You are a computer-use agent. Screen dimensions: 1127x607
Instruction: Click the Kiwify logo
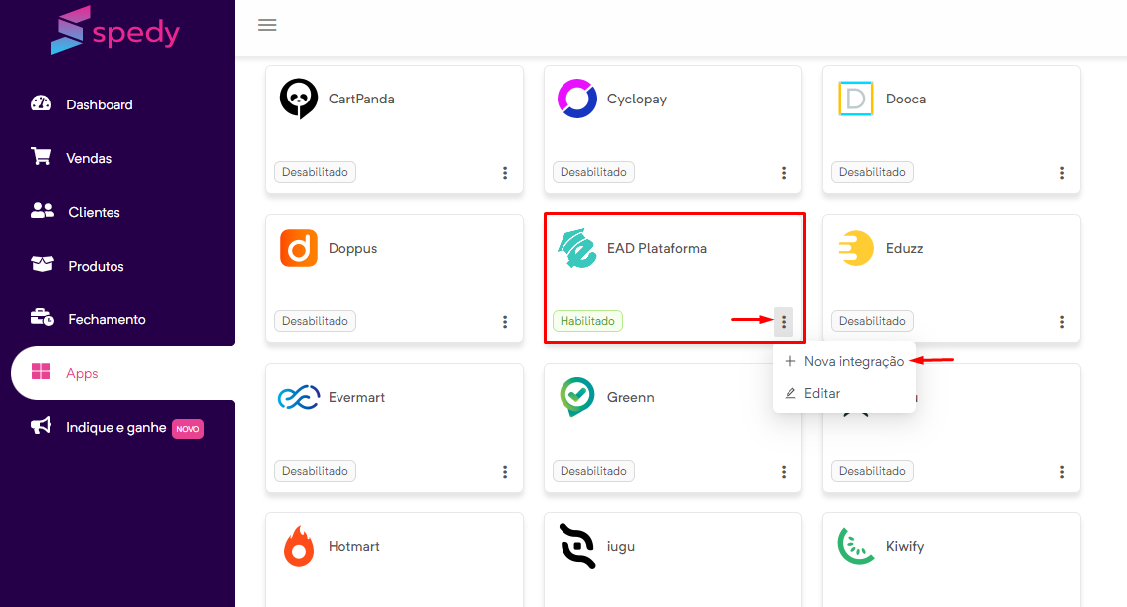point(856,546)
